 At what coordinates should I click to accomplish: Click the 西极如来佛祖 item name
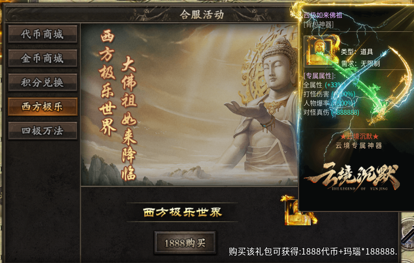point(323,15)
